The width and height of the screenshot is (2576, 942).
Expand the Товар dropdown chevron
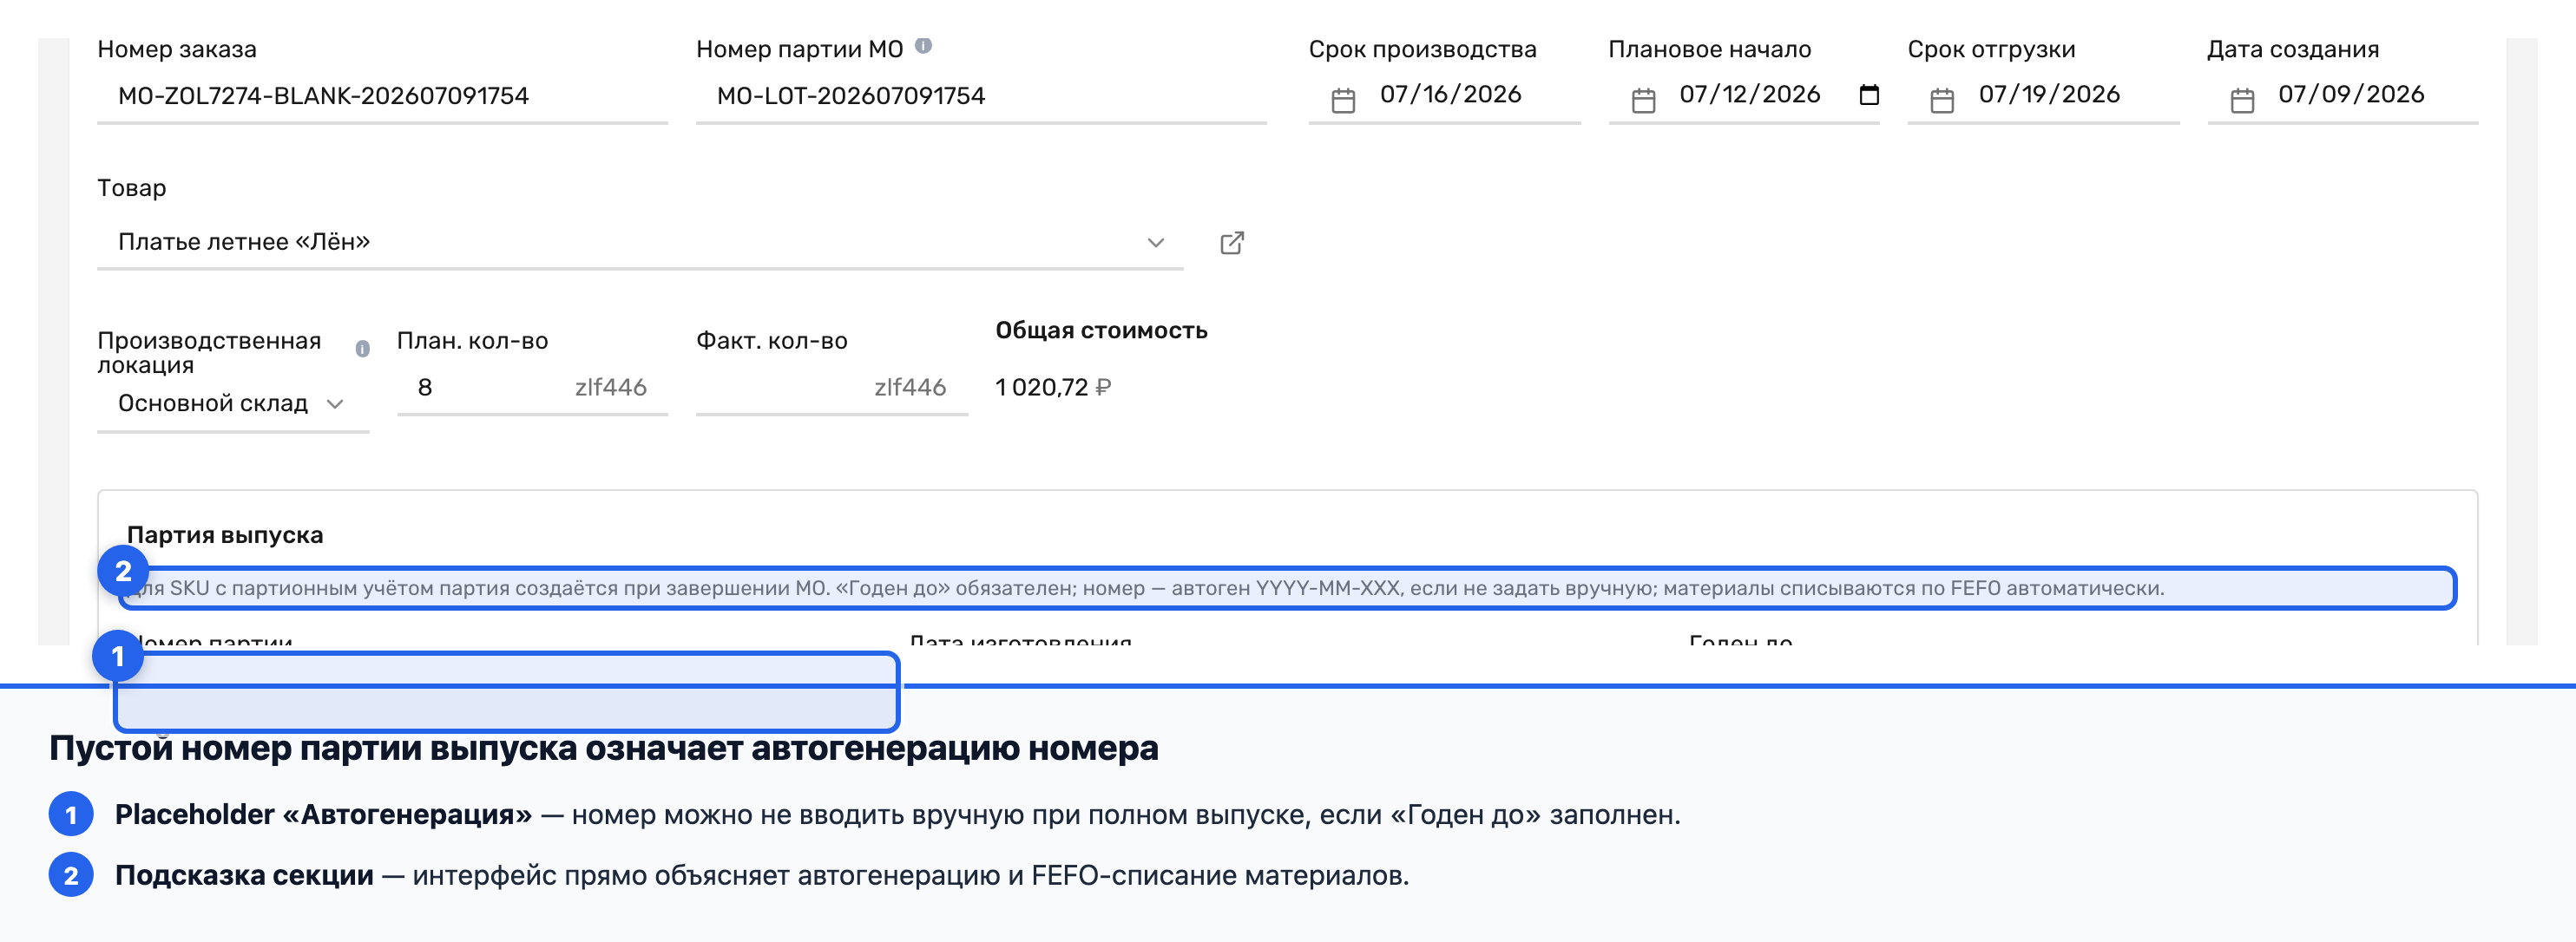click(x=1156, y=243)
